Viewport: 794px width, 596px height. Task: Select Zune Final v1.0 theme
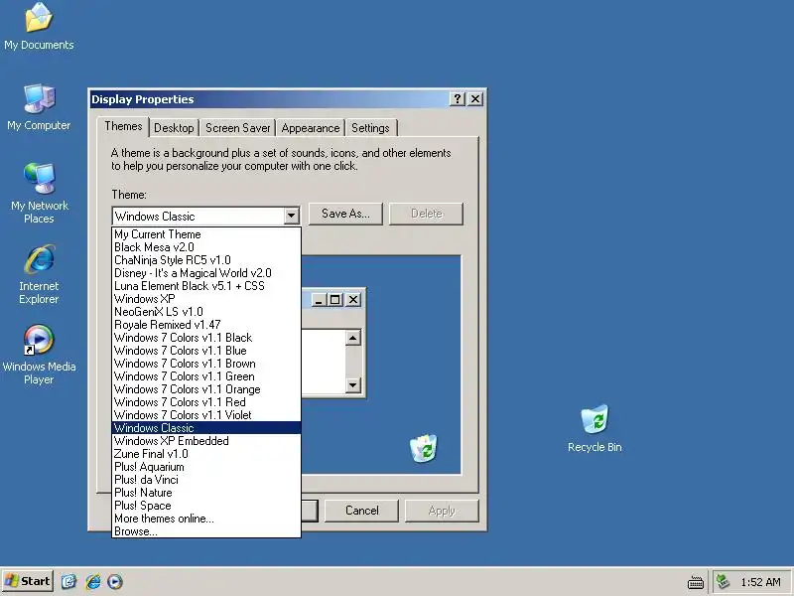pyautogui.click(x=206, y=454)
